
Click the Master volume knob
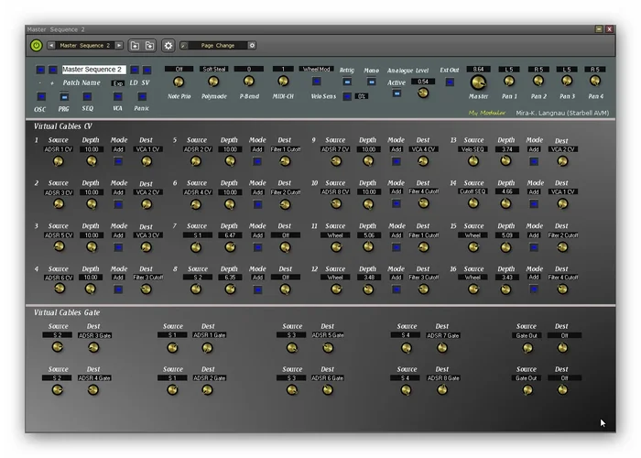click(x=479, y=82)
